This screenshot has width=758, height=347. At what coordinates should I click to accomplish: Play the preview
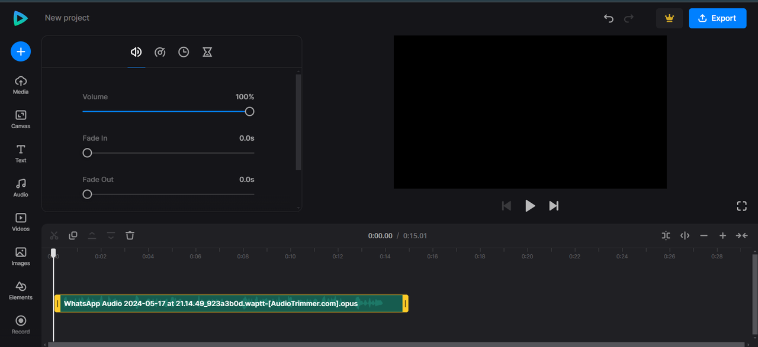[x=530, y=206]
